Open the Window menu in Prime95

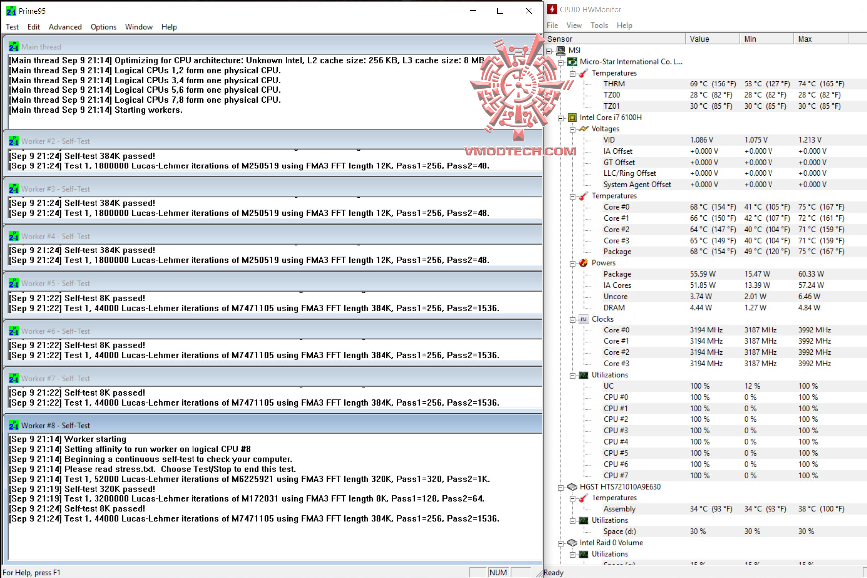tap(139, 27)
